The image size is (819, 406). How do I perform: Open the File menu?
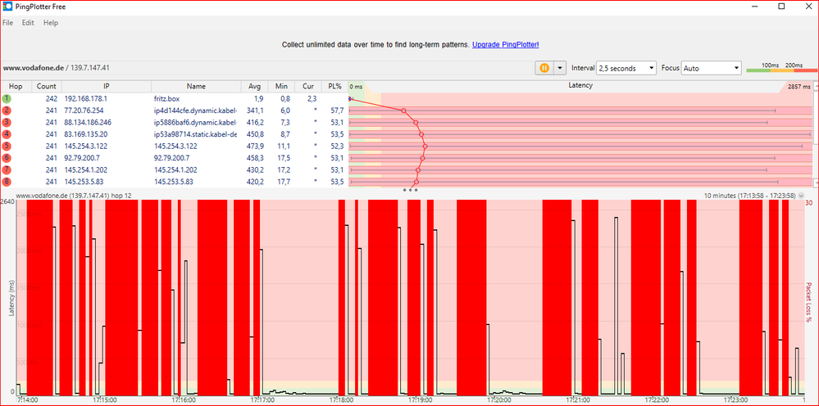click(8, 23)
